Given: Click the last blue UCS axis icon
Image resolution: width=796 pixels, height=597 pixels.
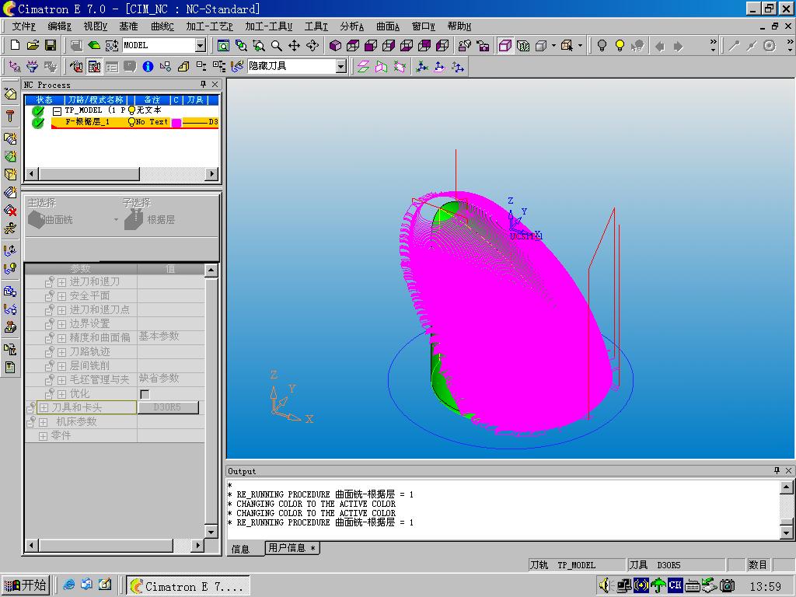Looking at the screenshot, I should [x=458, y=67].
